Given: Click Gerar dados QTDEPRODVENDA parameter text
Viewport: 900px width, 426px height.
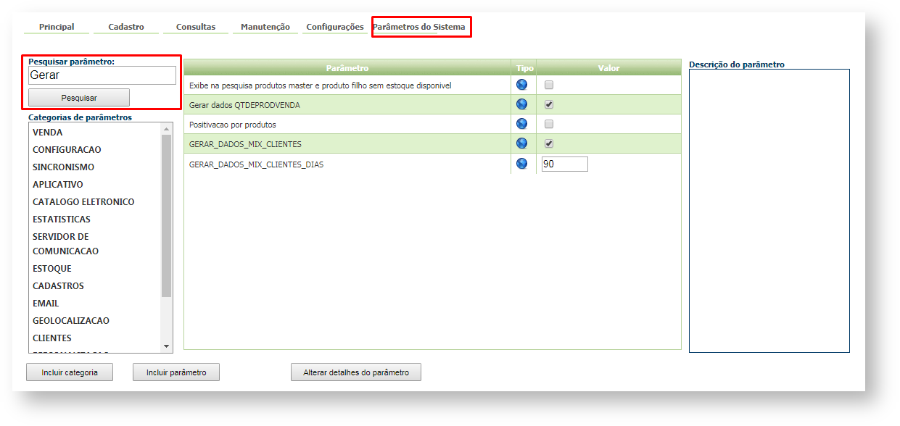Looking at the screenshot, I should (x=244, y=105).
